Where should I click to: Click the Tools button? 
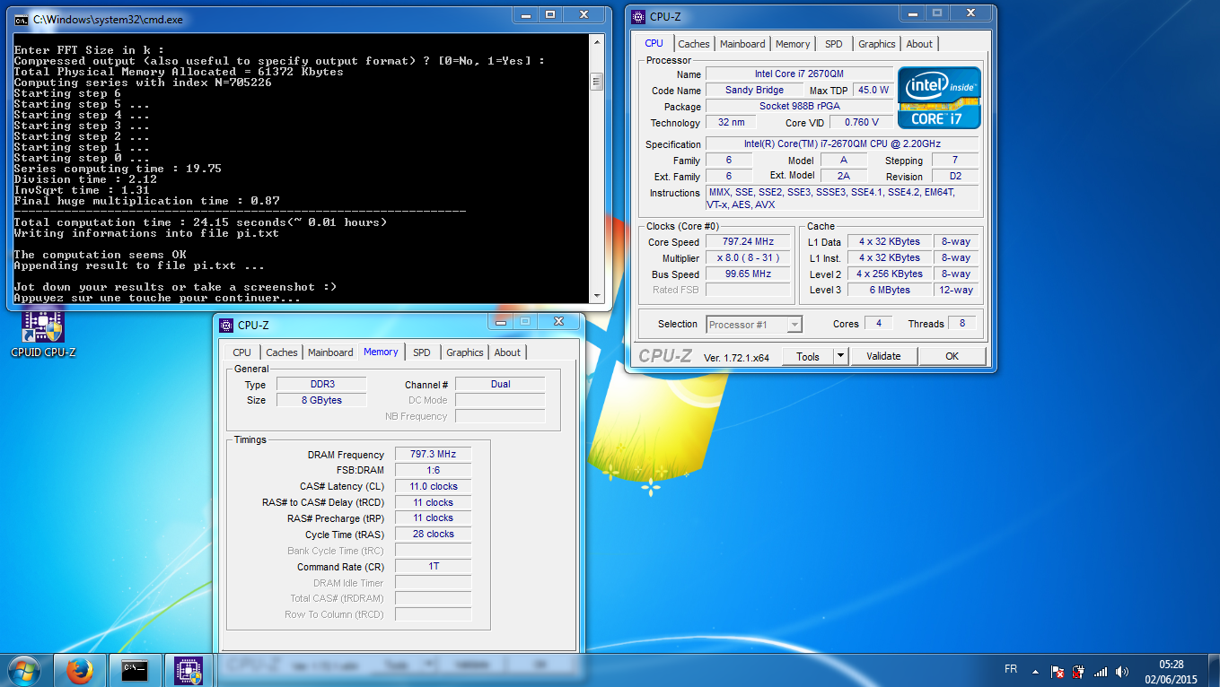(808, 356)
